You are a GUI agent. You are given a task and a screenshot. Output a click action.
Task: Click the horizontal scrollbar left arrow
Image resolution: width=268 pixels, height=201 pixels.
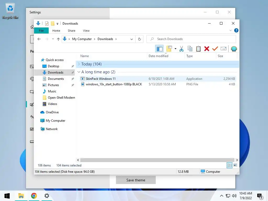point(78,160)
